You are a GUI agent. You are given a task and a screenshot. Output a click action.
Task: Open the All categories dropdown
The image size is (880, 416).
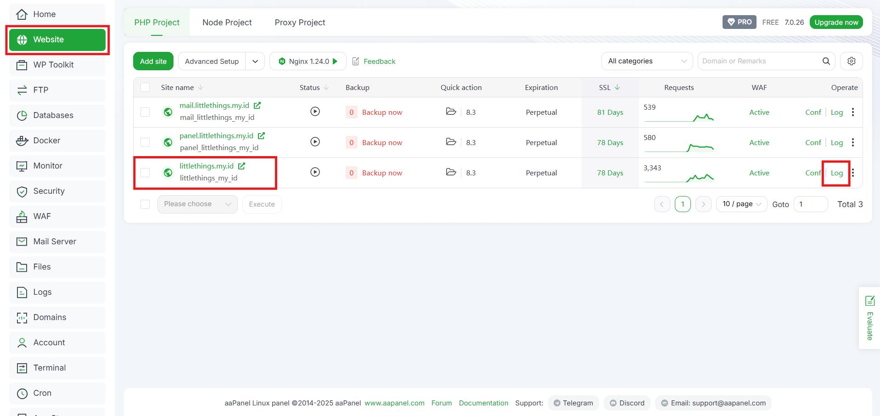[x=647, y=61]
